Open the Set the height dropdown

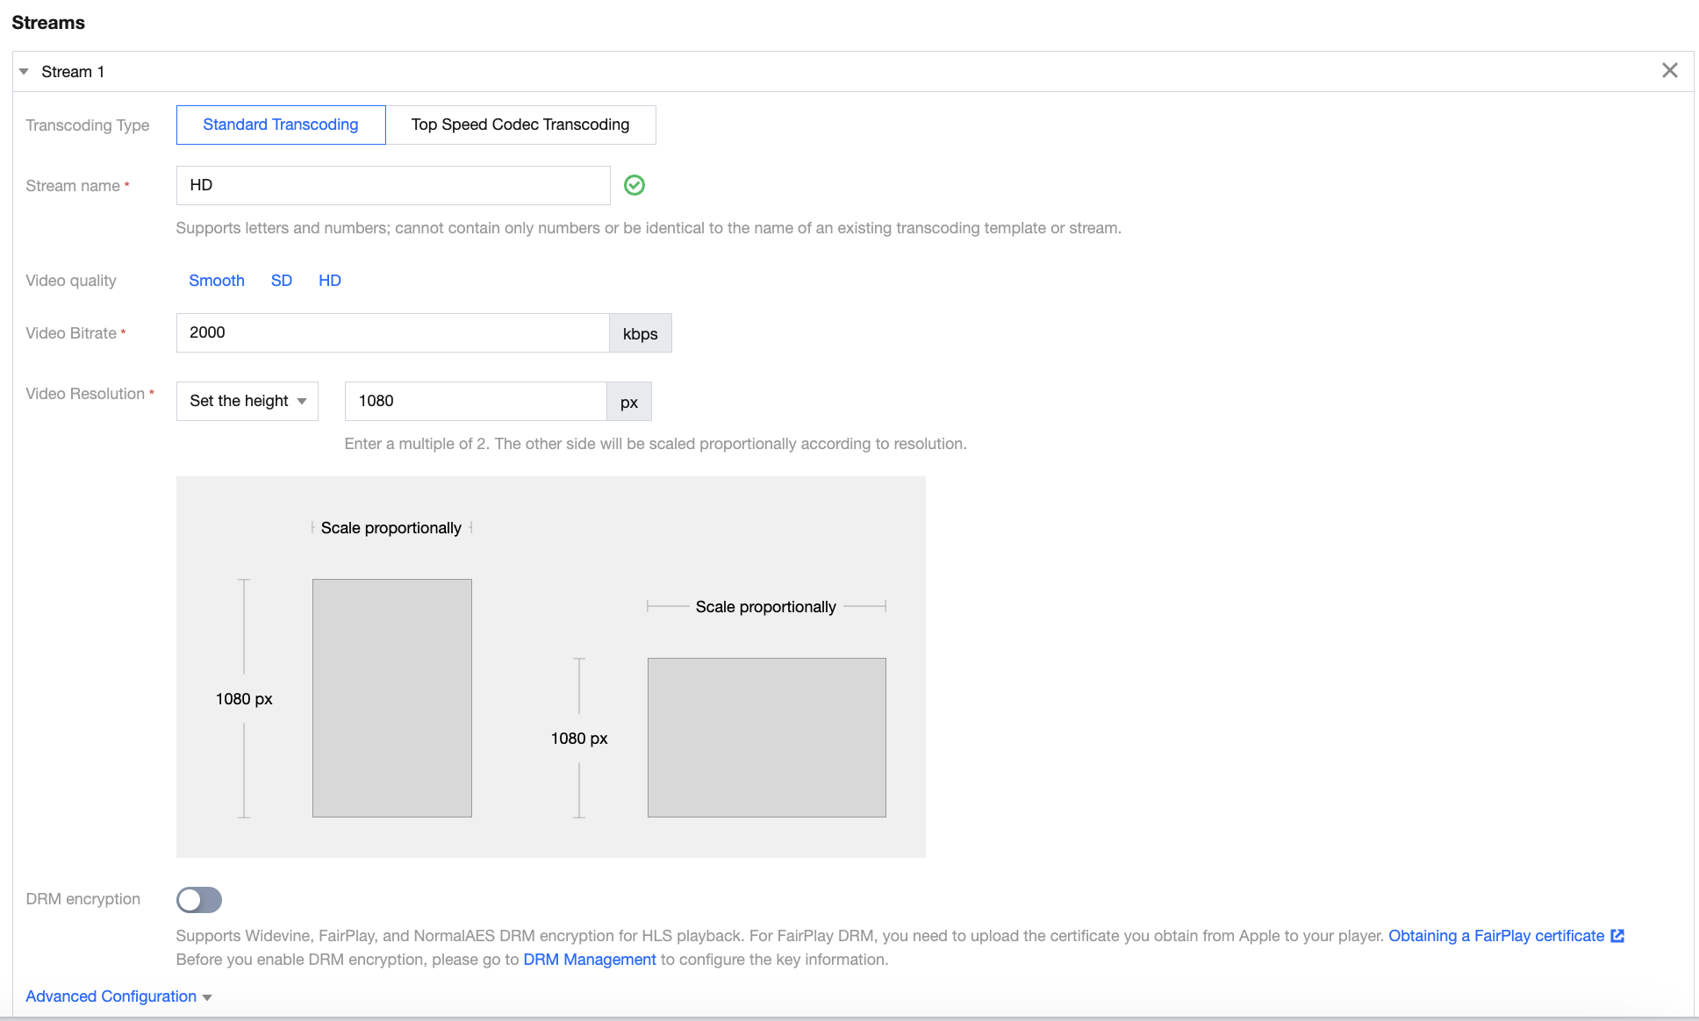click(247, 401)
